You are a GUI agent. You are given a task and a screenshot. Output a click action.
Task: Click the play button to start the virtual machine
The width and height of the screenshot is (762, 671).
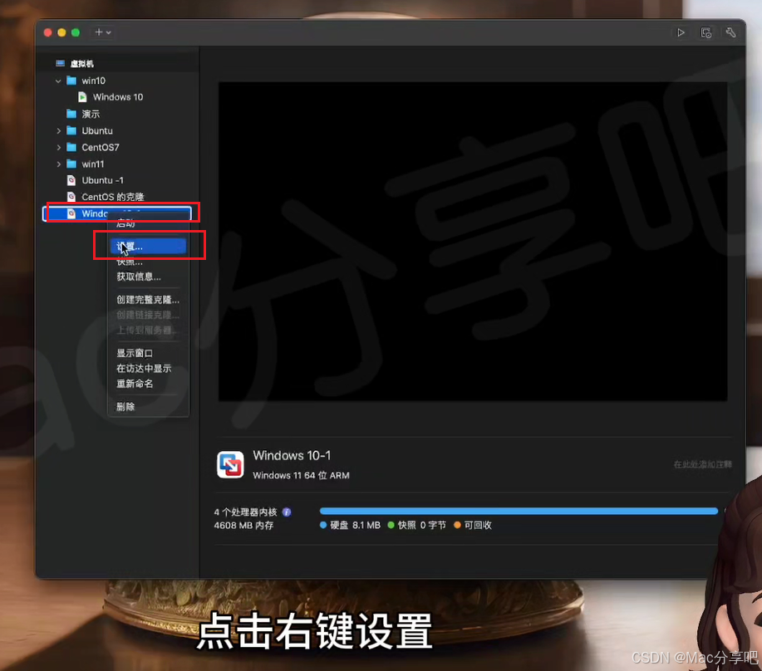(681, 32)
